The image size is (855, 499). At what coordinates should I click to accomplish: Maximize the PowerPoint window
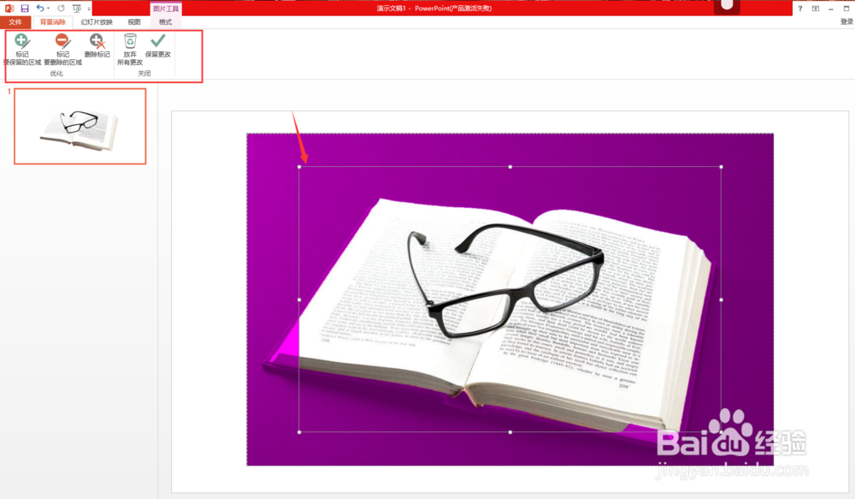pos(846,9)
